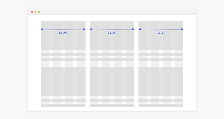This screenshot has height=119, width=224.
Task: Click the right arrowhead in the first column
Action: pyautogui.click(x=84, y=29)
